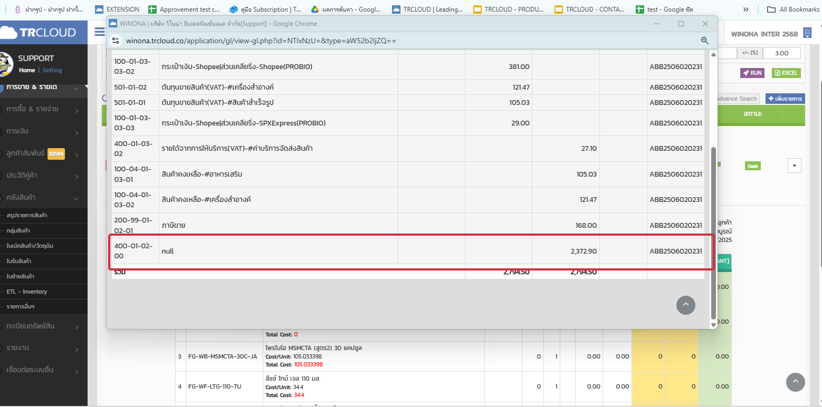Export using the green EXCEL button

click(x=786, y=73)
